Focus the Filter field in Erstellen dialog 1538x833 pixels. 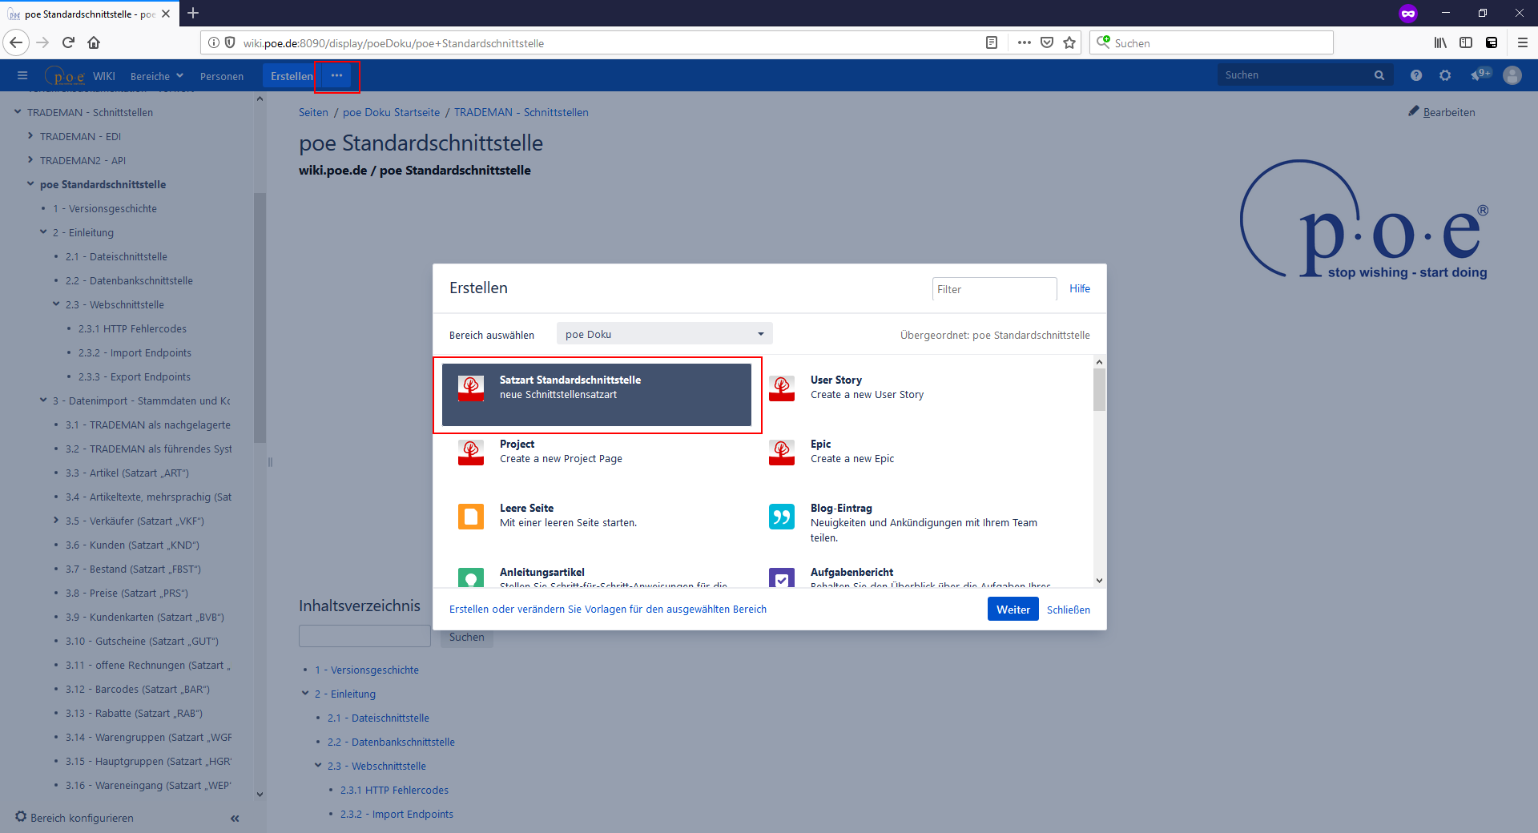tap(993, 289)
